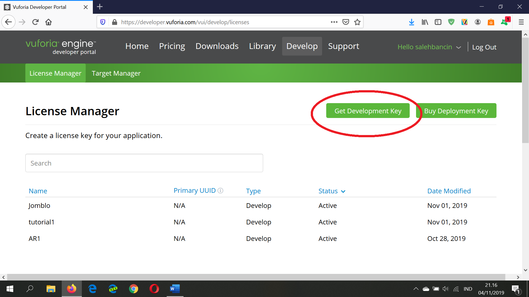Open Windows taskbar search
The width and height of the screenshot is (529, 297).
coord(30,289)
